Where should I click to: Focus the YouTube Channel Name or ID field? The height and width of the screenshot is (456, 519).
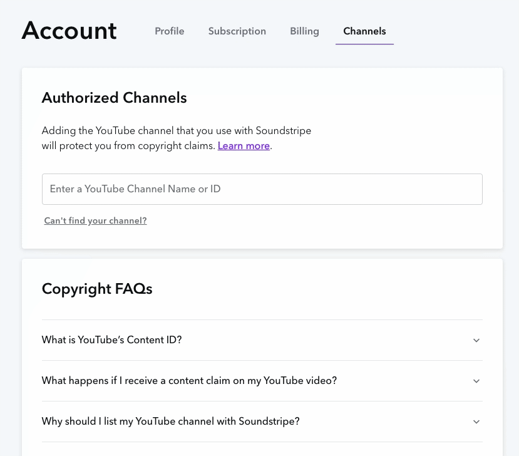pyautogui.click(x=262, y=189)
